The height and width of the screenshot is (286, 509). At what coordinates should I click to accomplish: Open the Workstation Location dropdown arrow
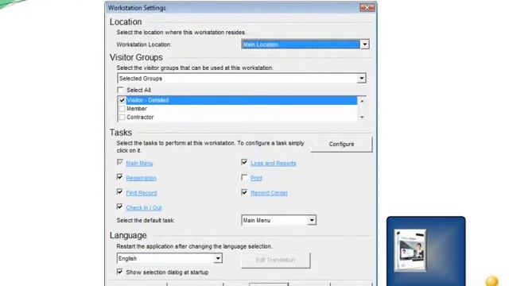click(x=364, y=44)
